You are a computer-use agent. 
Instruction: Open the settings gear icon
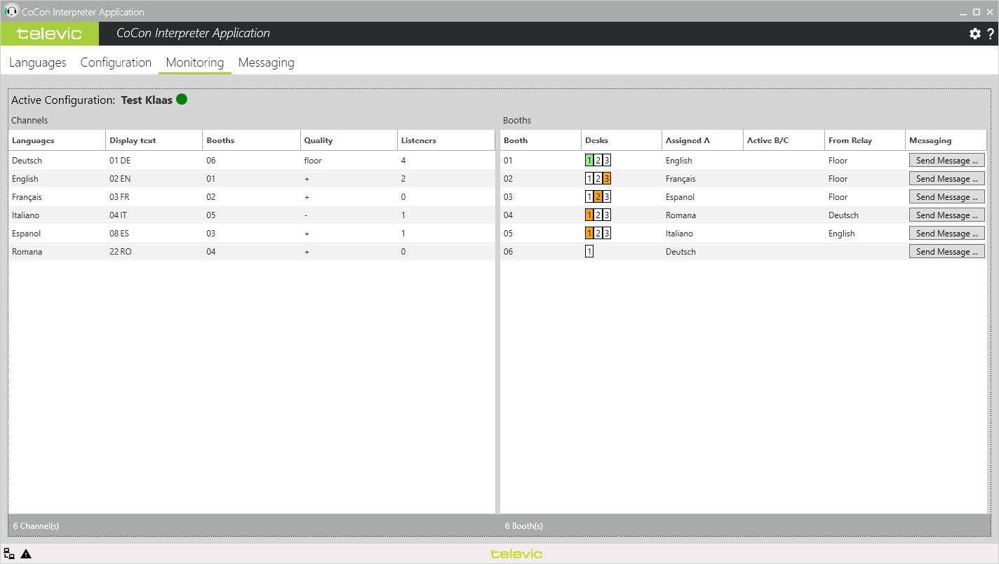click(x=974, y=34)
